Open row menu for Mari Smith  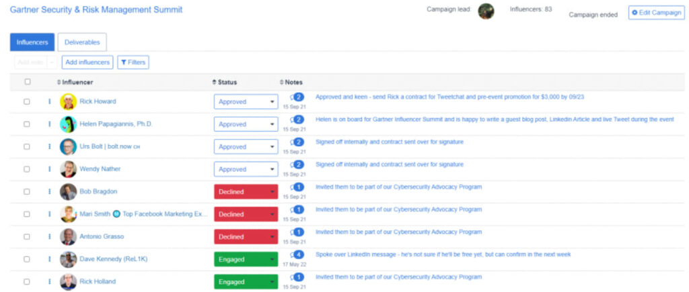[49, 214]
